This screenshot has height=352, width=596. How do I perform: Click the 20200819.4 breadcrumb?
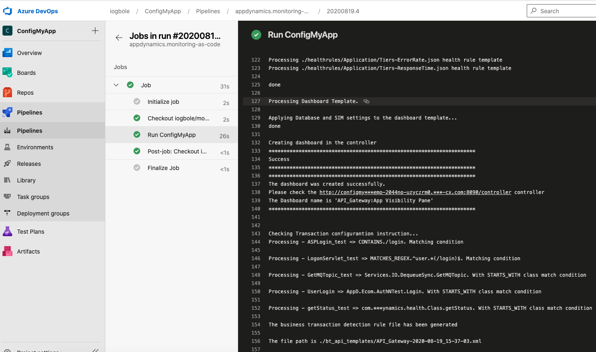(x=343, y=11)
